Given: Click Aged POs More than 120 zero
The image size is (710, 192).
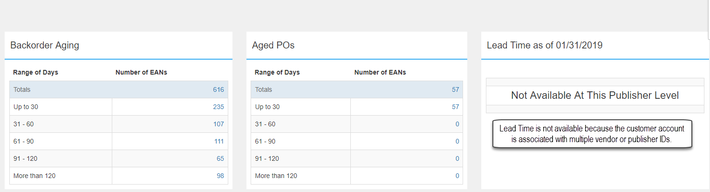Looking at the screenshot, I should (x=457, y=176).
